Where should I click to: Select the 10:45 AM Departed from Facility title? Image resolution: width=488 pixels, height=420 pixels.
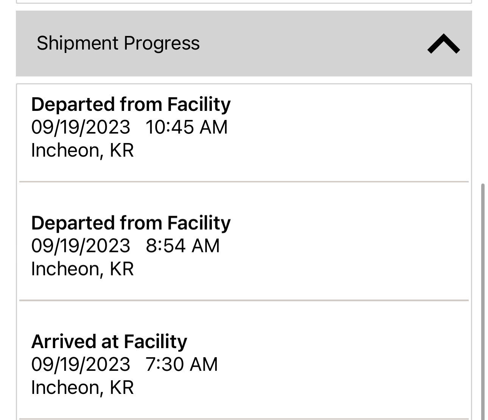[x=131, y=104]
